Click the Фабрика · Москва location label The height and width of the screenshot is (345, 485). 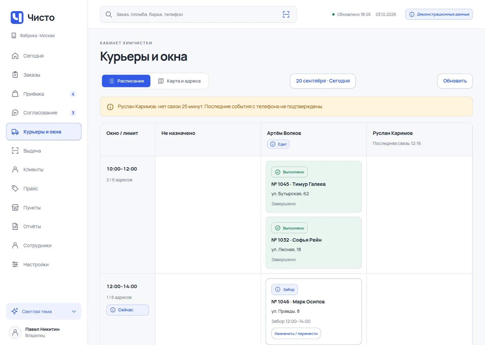[37, 36]
